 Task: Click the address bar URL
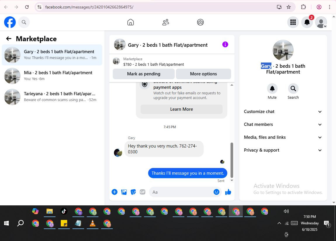tap(89, 7)
